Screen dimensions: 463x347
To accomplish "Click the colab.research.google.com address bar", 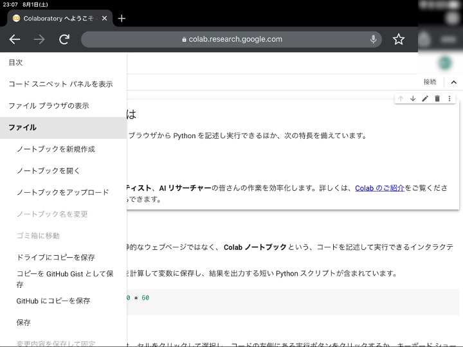I will click(x=232, y=39).
